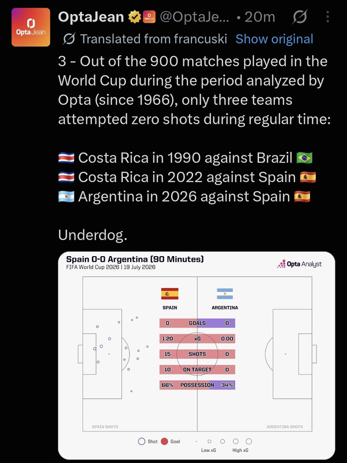Click the pink Goal legend circle
The image size is (347, 463).
tap(164, 442)
